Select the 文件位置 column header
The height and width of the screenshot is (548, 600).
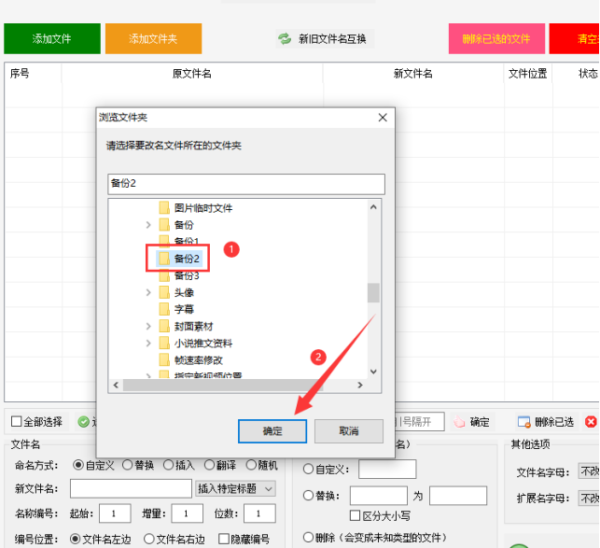[527, 74]
